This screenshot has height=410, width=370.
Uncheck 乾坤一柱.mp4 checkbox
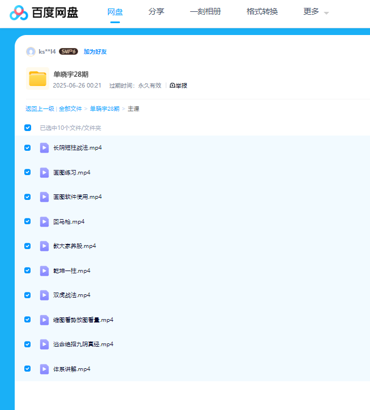pyautogui.click(x=28, y=271)
